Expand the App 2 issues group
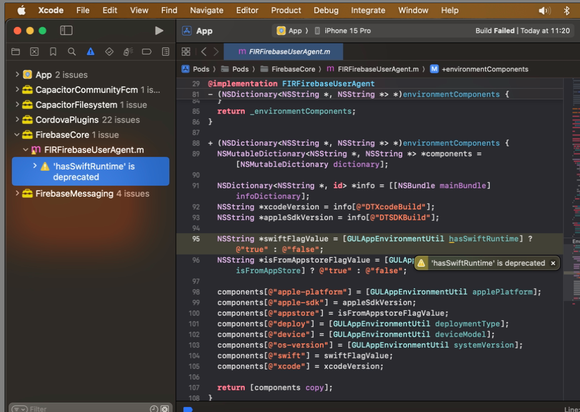Viewport: 580px width, 412px height. 17,74
